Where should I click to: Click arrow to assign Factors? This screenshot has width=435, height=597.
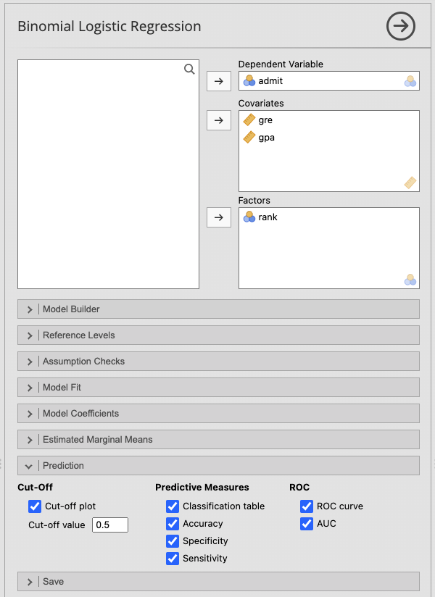coord(219,217)
